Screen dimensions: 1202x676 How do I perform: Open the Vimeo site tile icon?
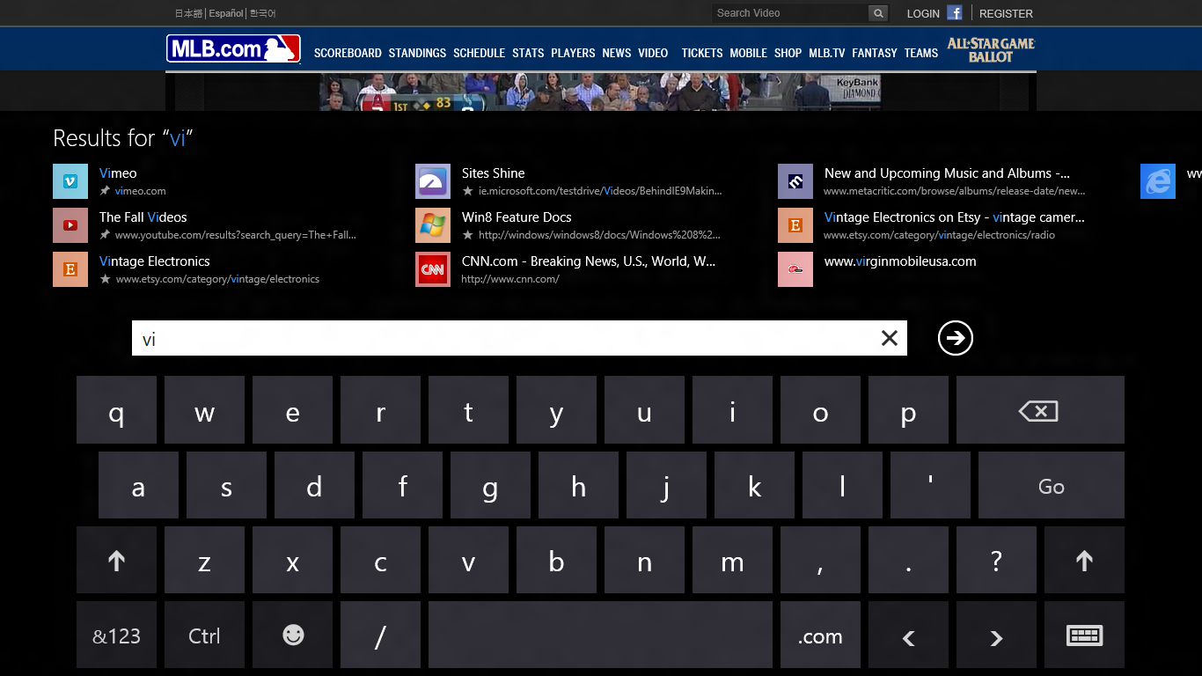(70, 181)
